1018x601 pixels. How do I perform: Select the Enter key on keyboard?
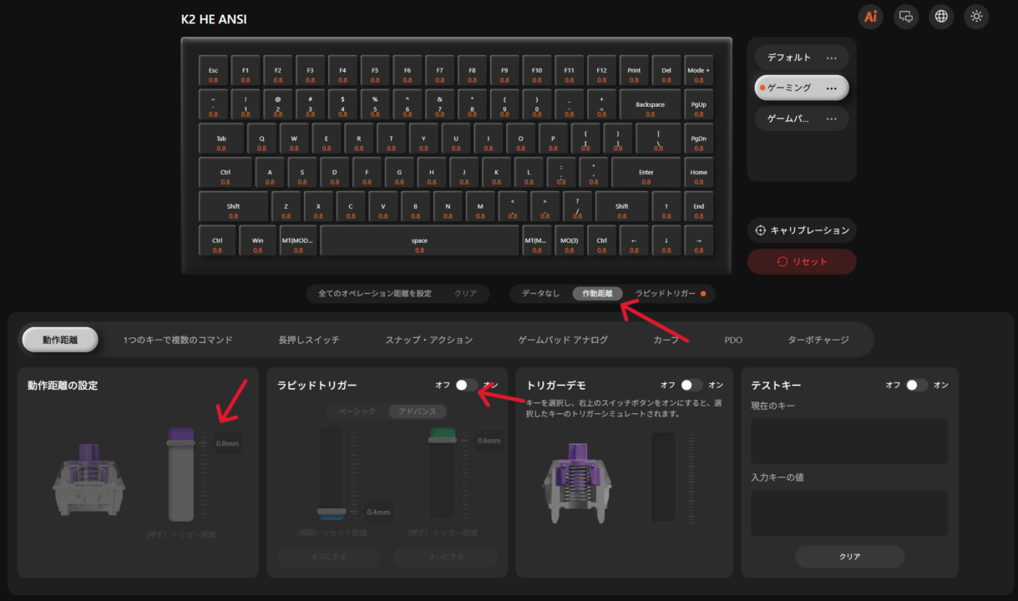point(646,173)
